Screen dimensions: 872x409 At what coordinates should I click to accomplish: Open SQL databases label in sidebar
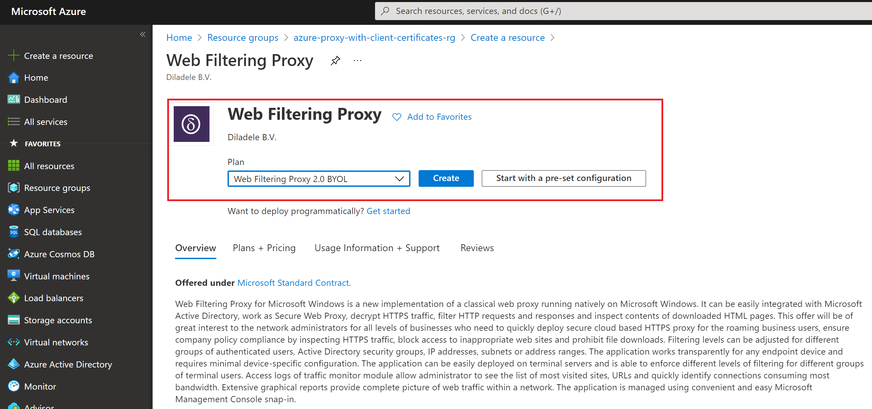tap(53, 232)
